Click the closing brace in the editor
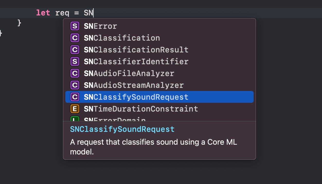The image size is (322, 184). pyautogui.click(x=19, y=23)
